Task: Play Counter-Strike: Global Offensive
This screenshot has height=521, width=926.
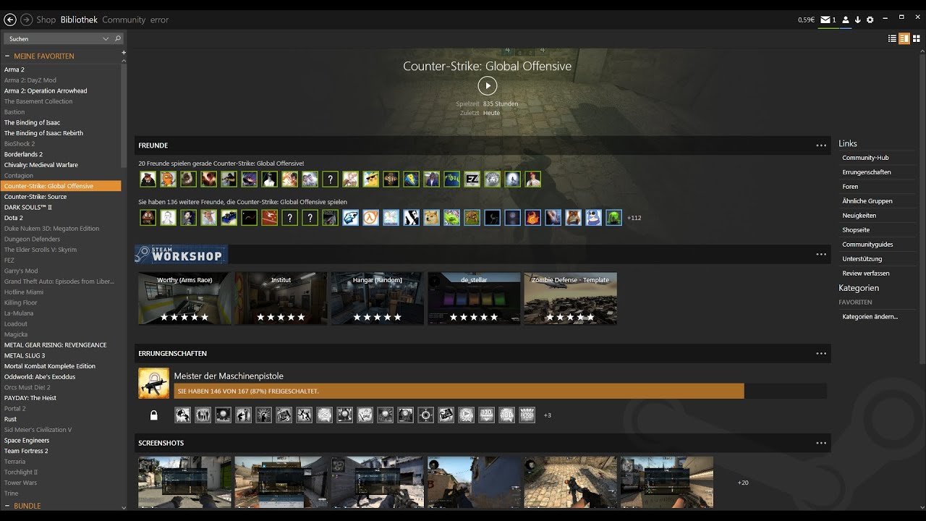Action: tap(488, 86)
